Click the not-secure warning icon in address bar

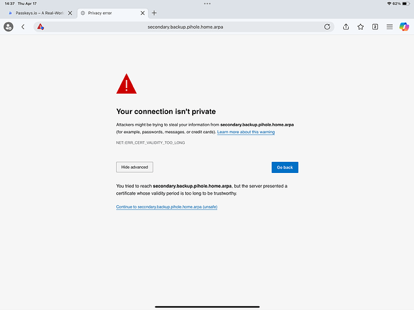pos(40,27)
